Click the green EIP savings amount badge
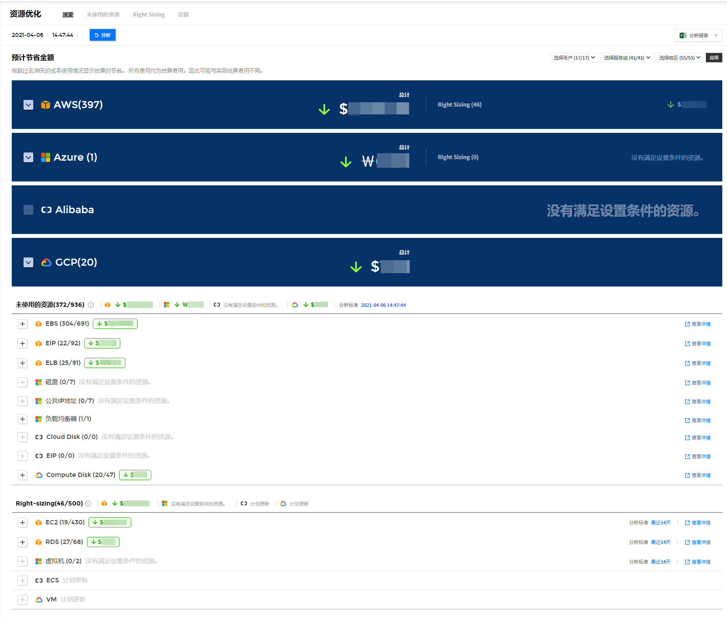 pos(102,343)
